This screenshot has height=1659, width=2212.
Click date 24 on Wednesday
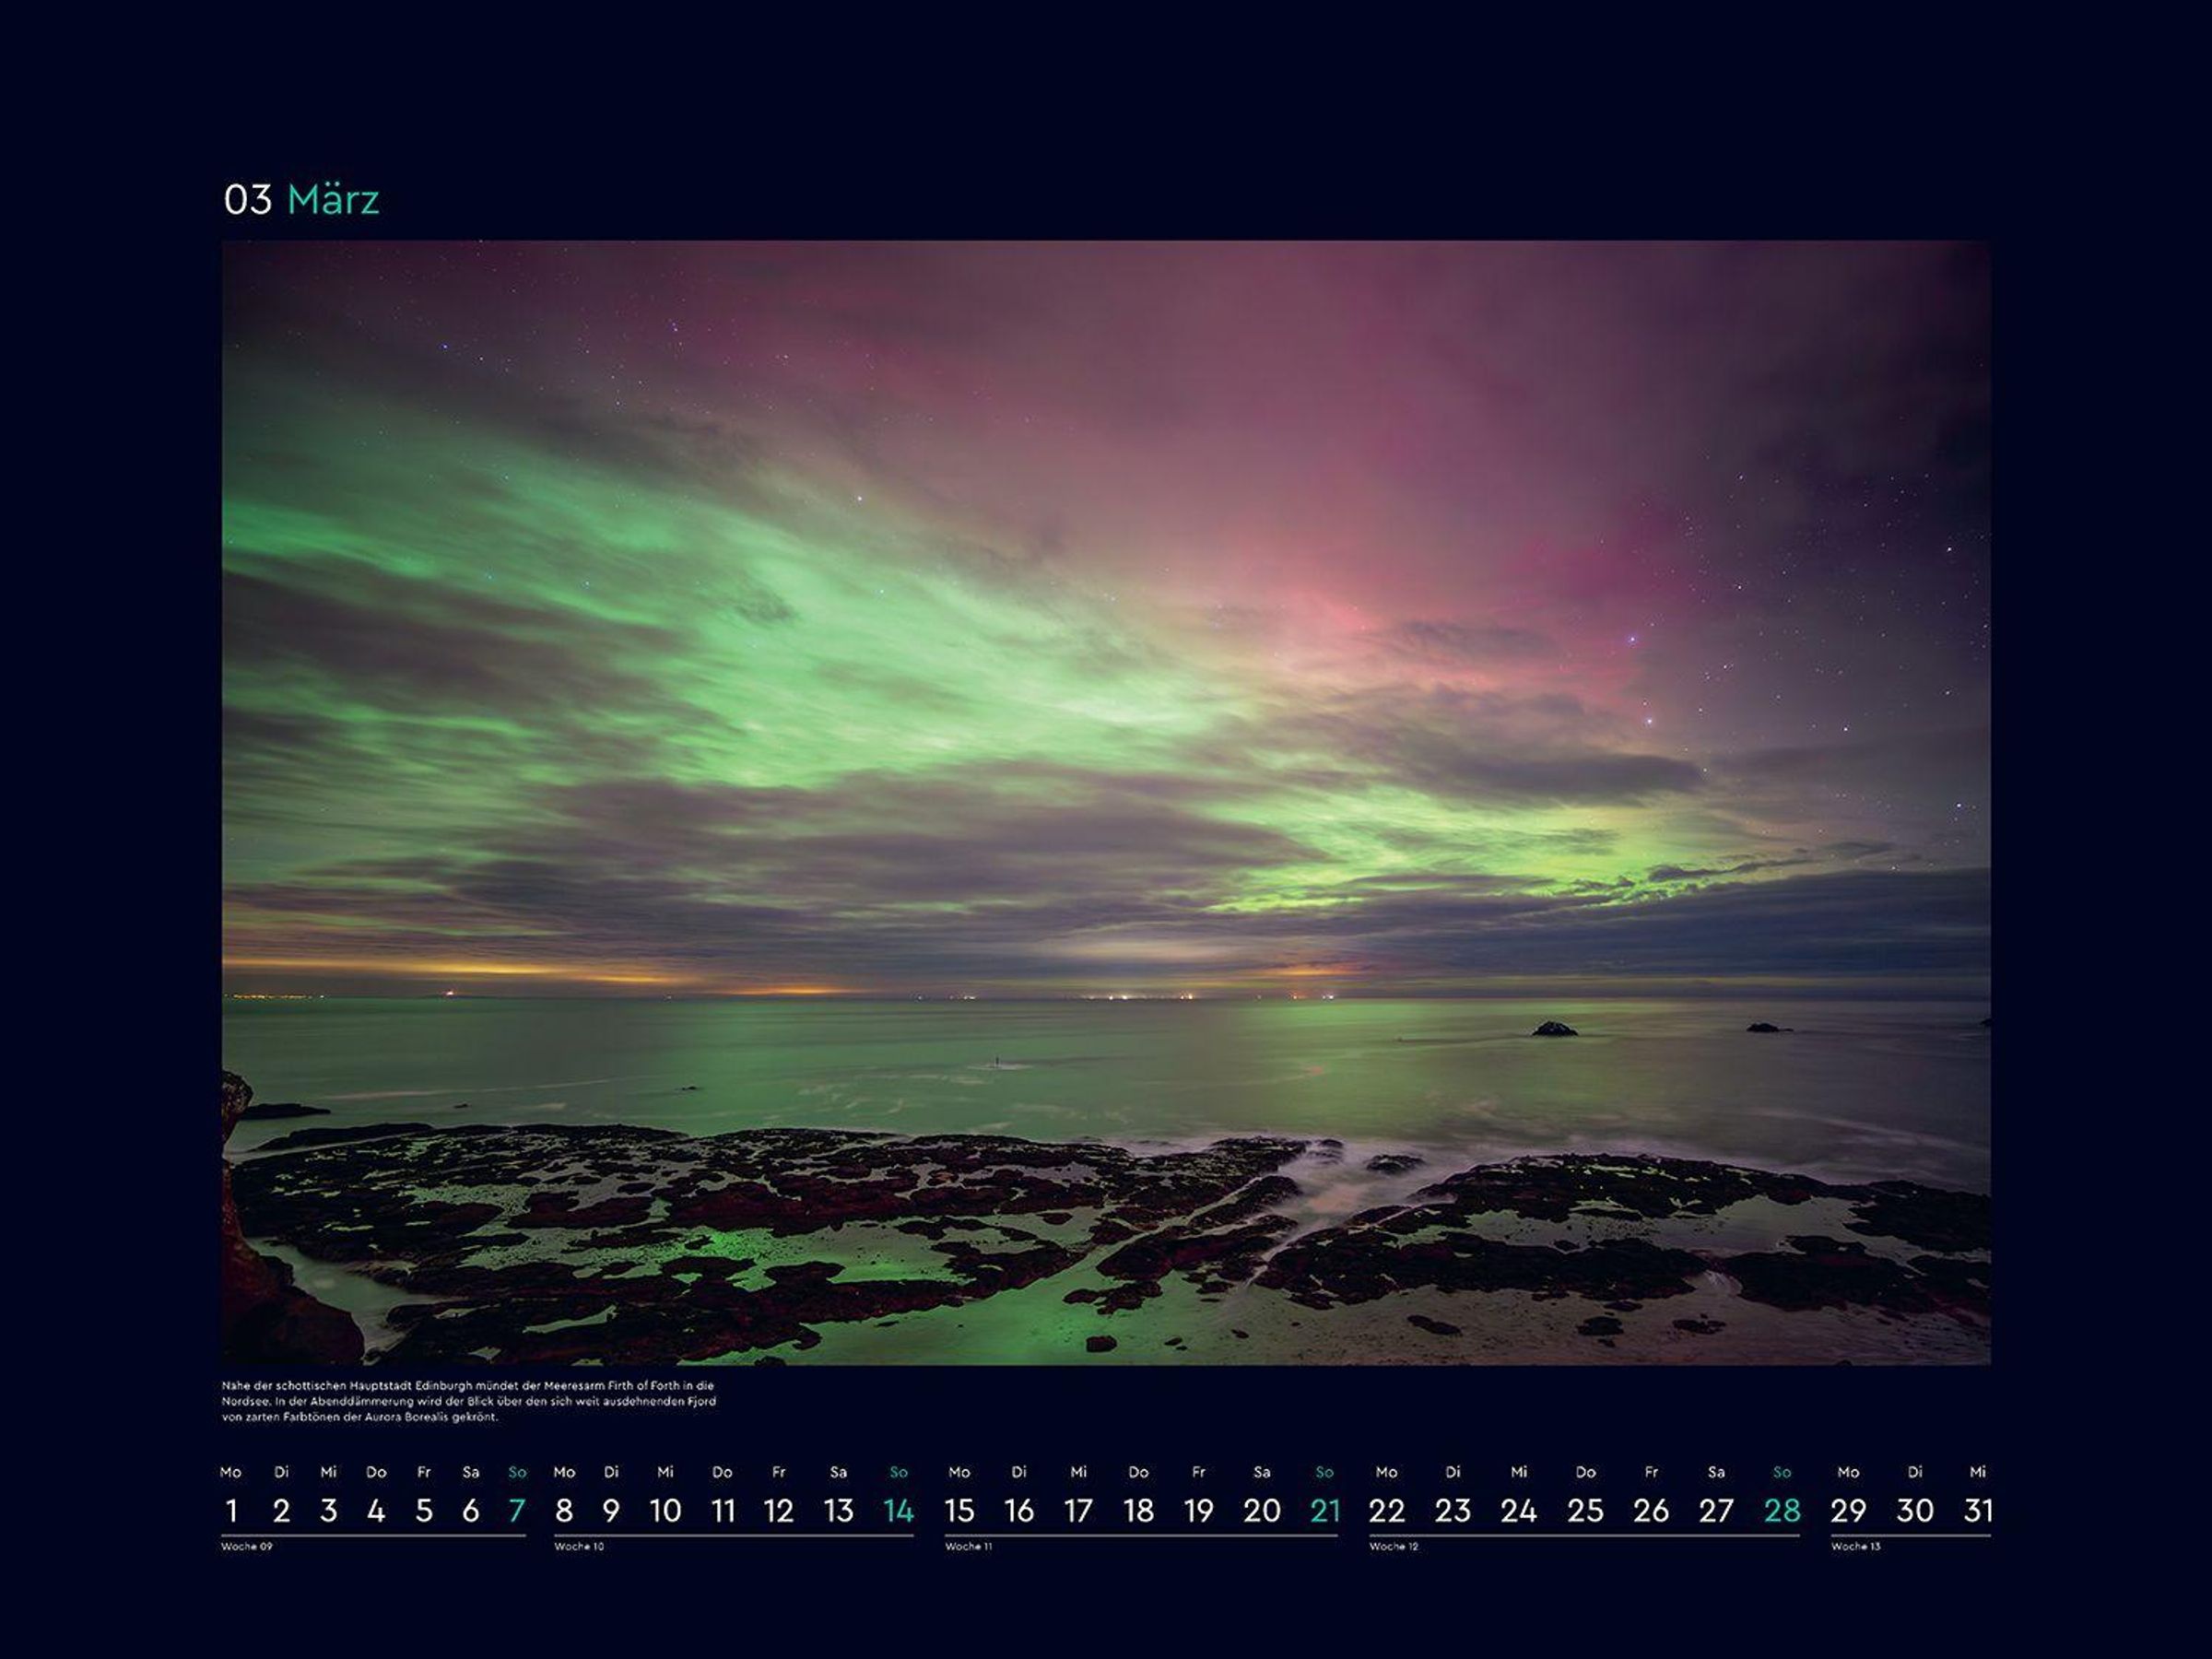coord(1518,1510)
